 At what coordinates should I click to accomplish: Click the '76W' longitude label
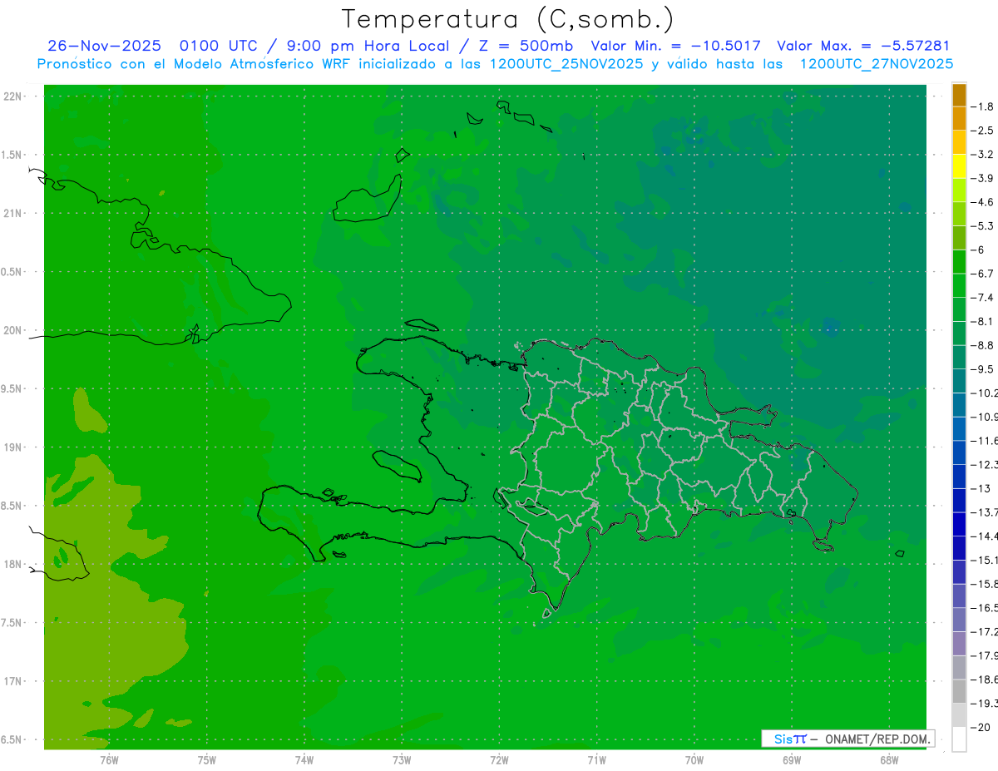pos(109,759)
